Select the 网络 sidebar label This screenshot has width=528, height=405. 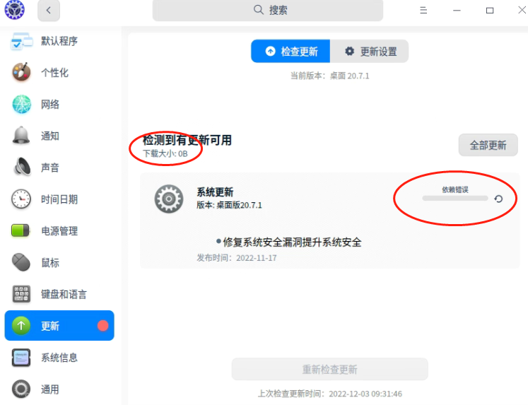click(x=50, y=105)
